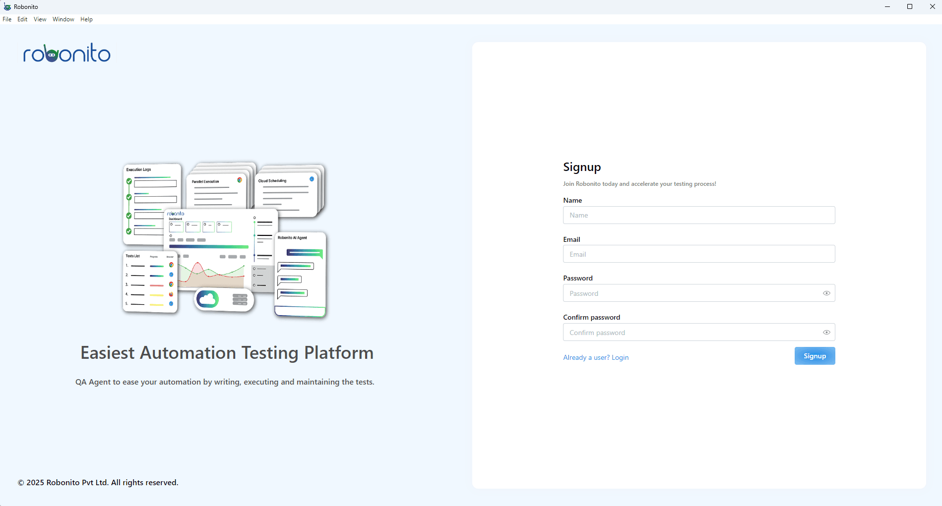The height and width of the screenshot is (506, 942).
Task: Open the View menu
Action: (40, 19)
